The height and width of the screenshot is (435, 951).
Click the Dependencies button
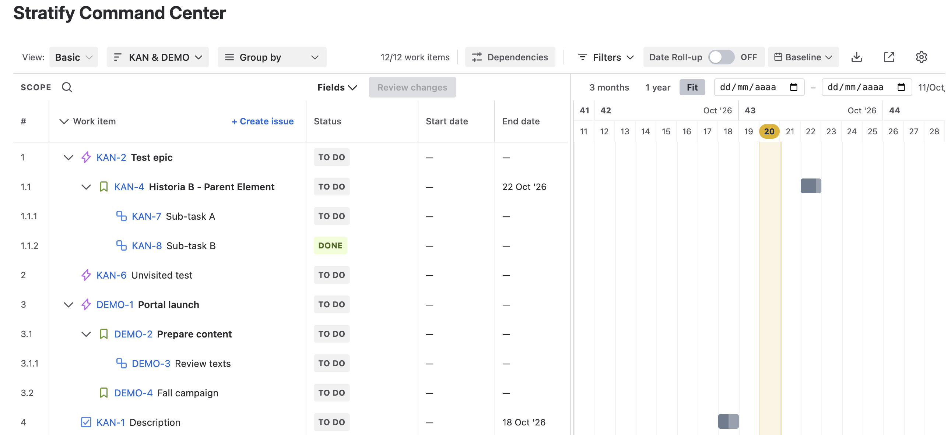[510, 57]
